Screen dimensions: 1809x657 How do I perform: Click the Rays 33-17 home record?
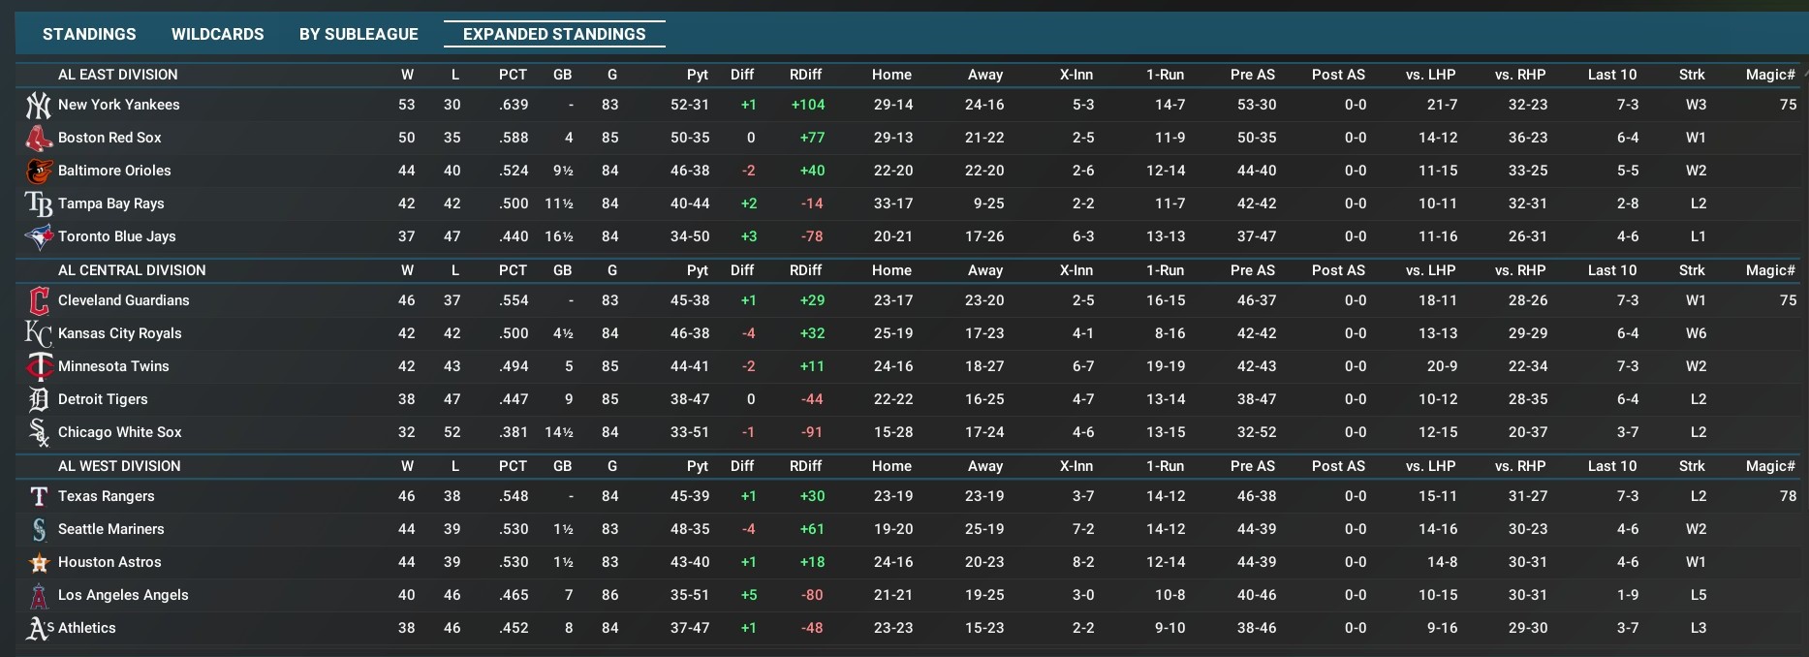tap(893, 203)
